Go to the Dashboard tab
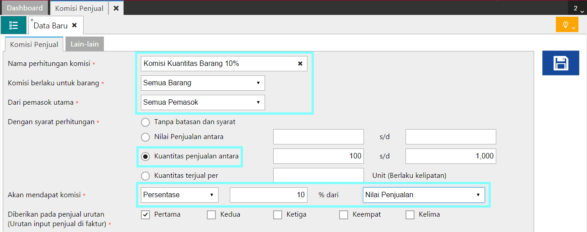The height and width of the screenshot is (232, 587). [25, 8]
